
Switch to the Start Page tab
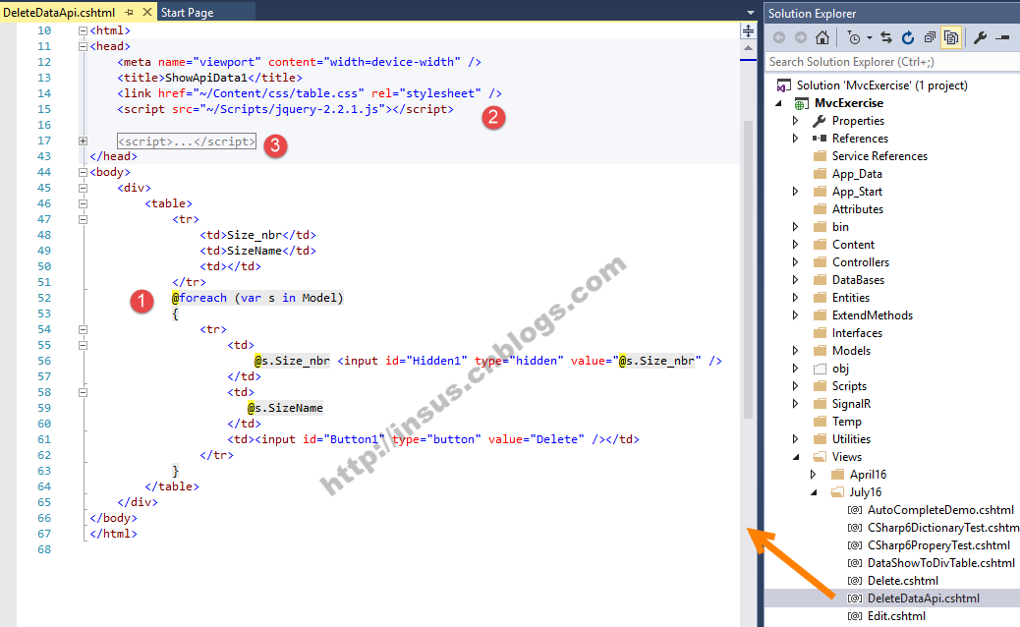click(x=187, y=13)
